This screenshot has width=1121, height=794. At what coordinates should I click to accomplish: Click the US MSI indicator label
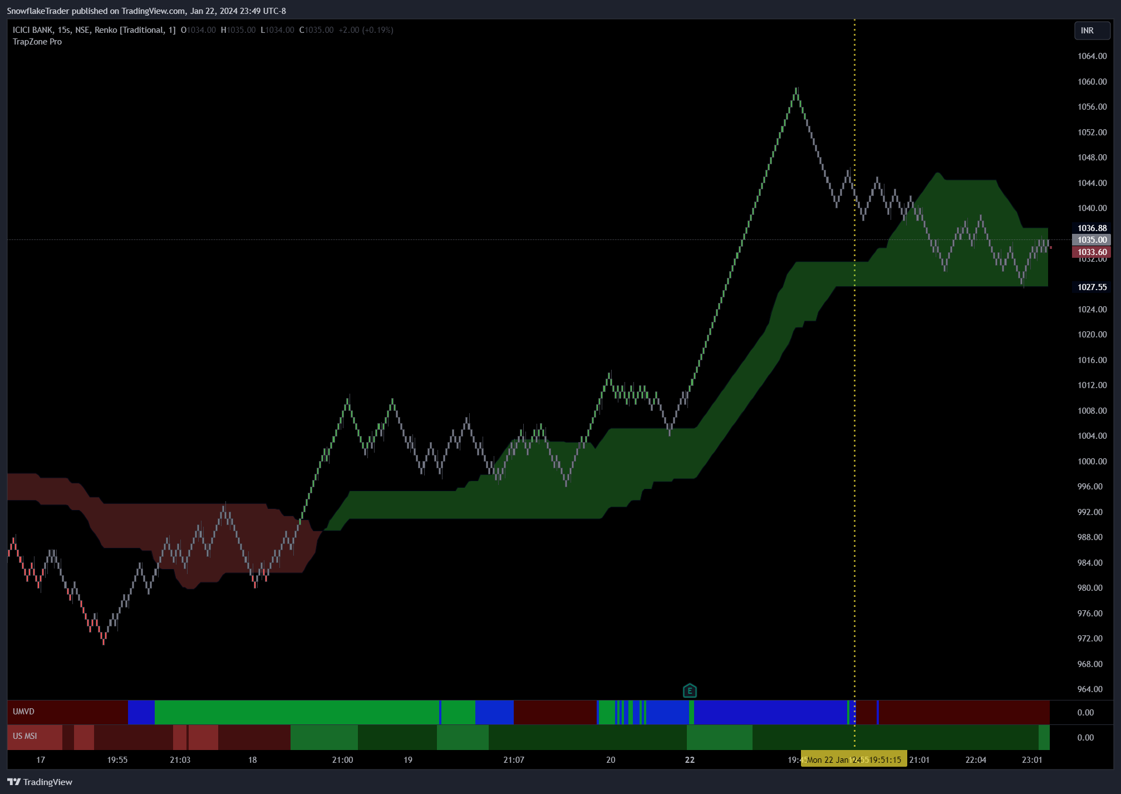click(25, 736)
